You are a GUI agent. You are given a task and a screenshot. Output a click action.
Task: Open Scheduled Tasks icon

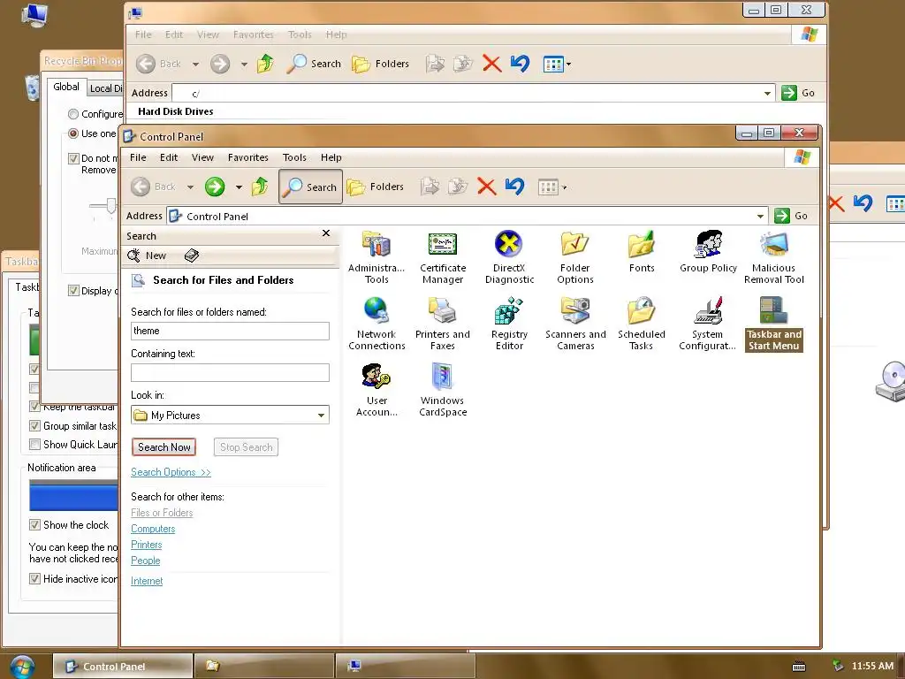coord(642,324)
